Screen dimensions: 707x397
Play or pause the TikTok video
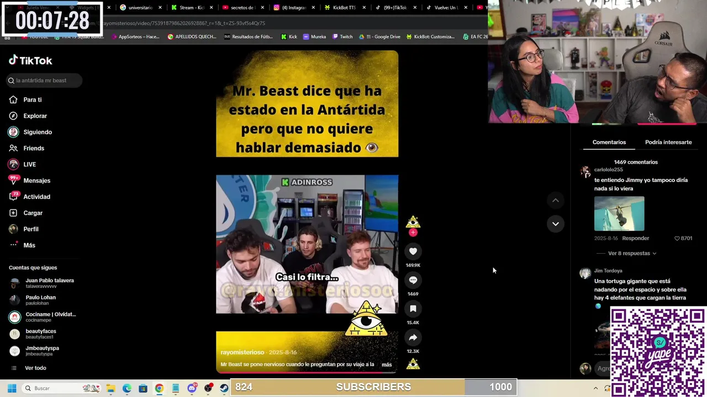[307, 211]
